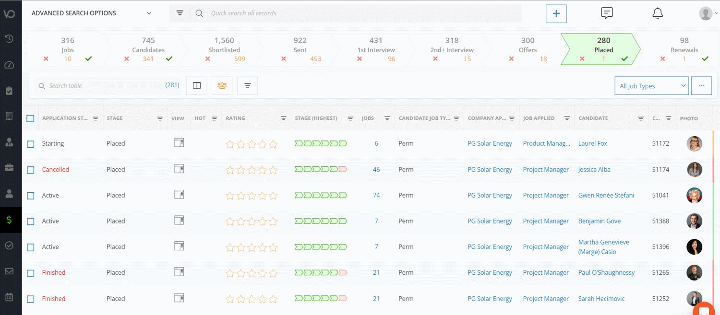The height and width of the screenshot is (315, 720).
Task: Open Paul O'Shaughnessy photo thumbnail
Action: tap(694, 272)
